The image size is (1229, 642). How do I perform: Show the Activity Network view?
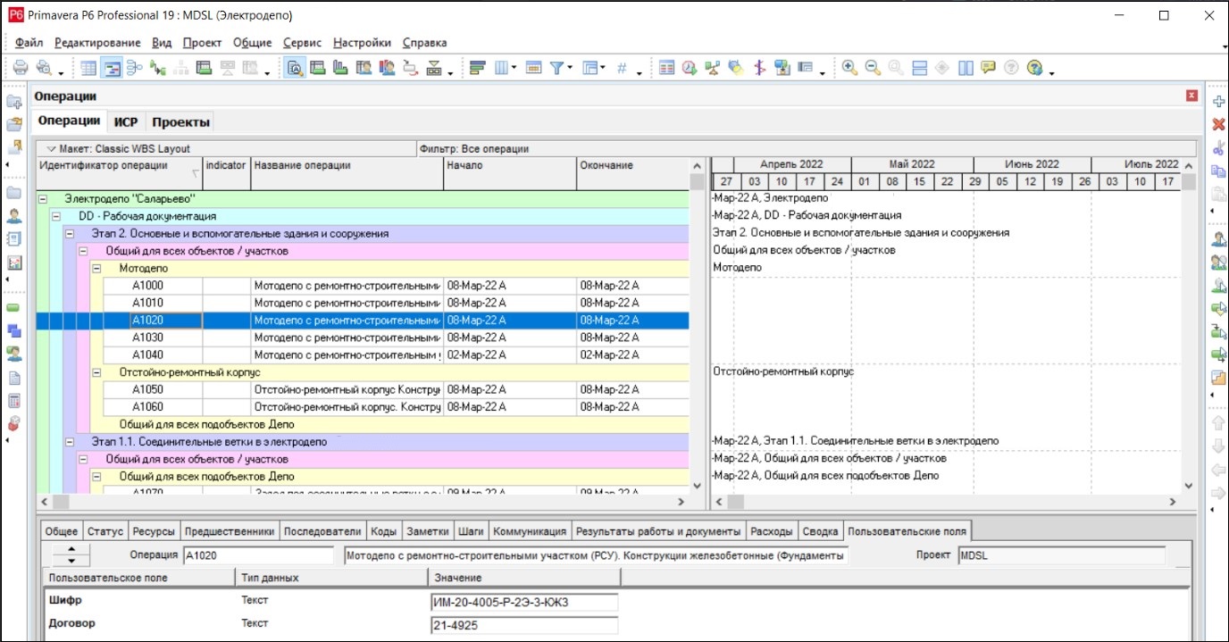click(135, 68)
